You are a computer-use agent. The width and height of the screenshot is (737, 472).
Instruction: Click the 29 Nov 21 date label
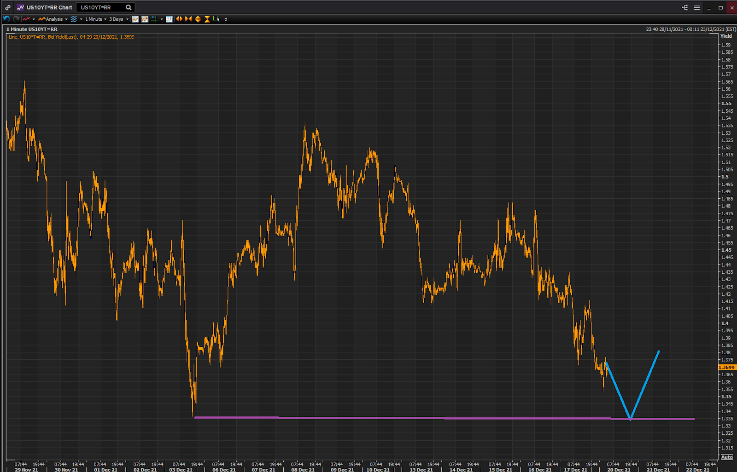pos(26,470)
